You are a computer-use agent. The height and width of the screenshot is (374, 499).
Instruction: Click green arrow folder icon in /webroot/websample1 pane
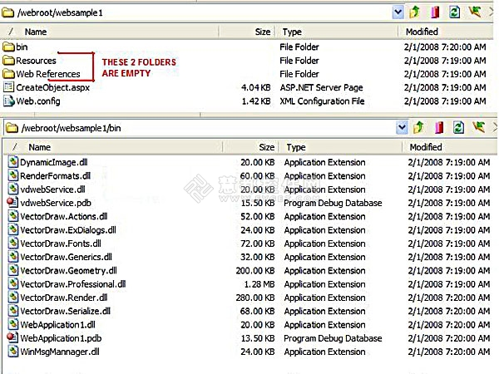pyautogui.click(x=474, y=12)
